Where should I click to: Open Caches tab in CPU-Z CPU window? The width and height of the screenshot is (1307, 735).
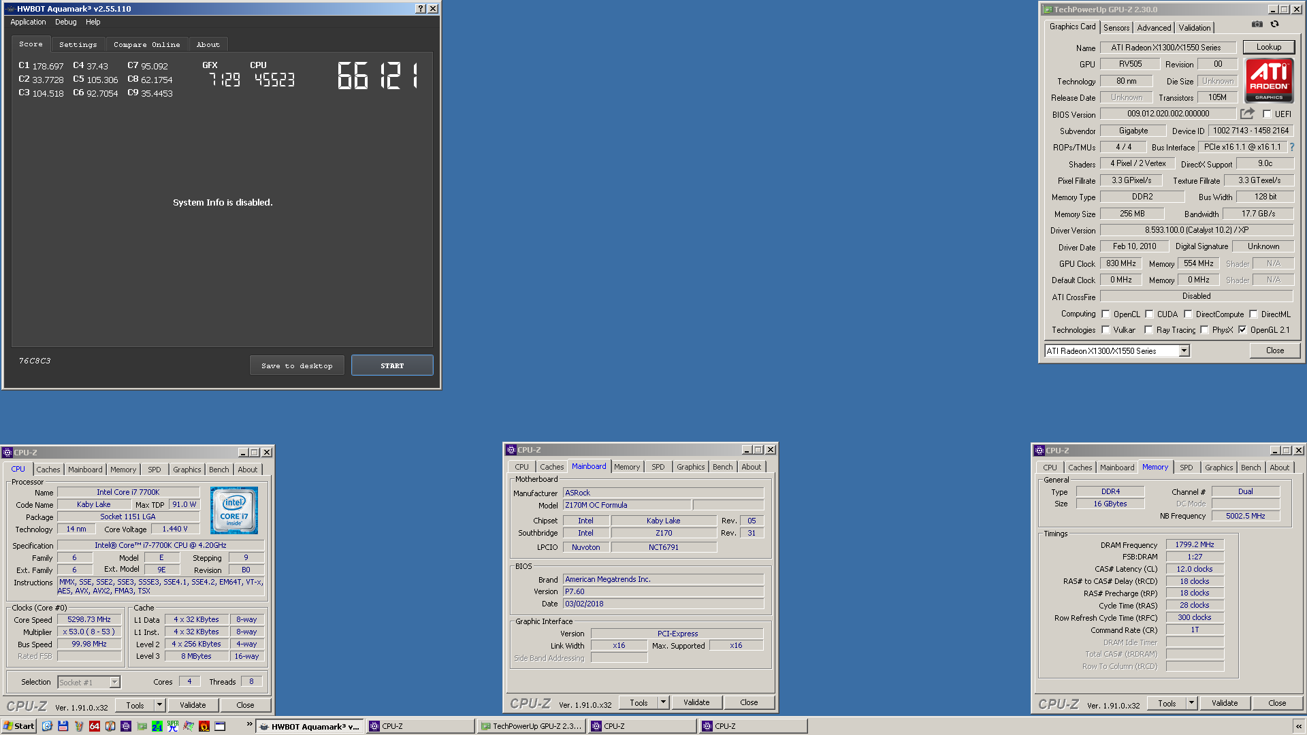(48, 470)
